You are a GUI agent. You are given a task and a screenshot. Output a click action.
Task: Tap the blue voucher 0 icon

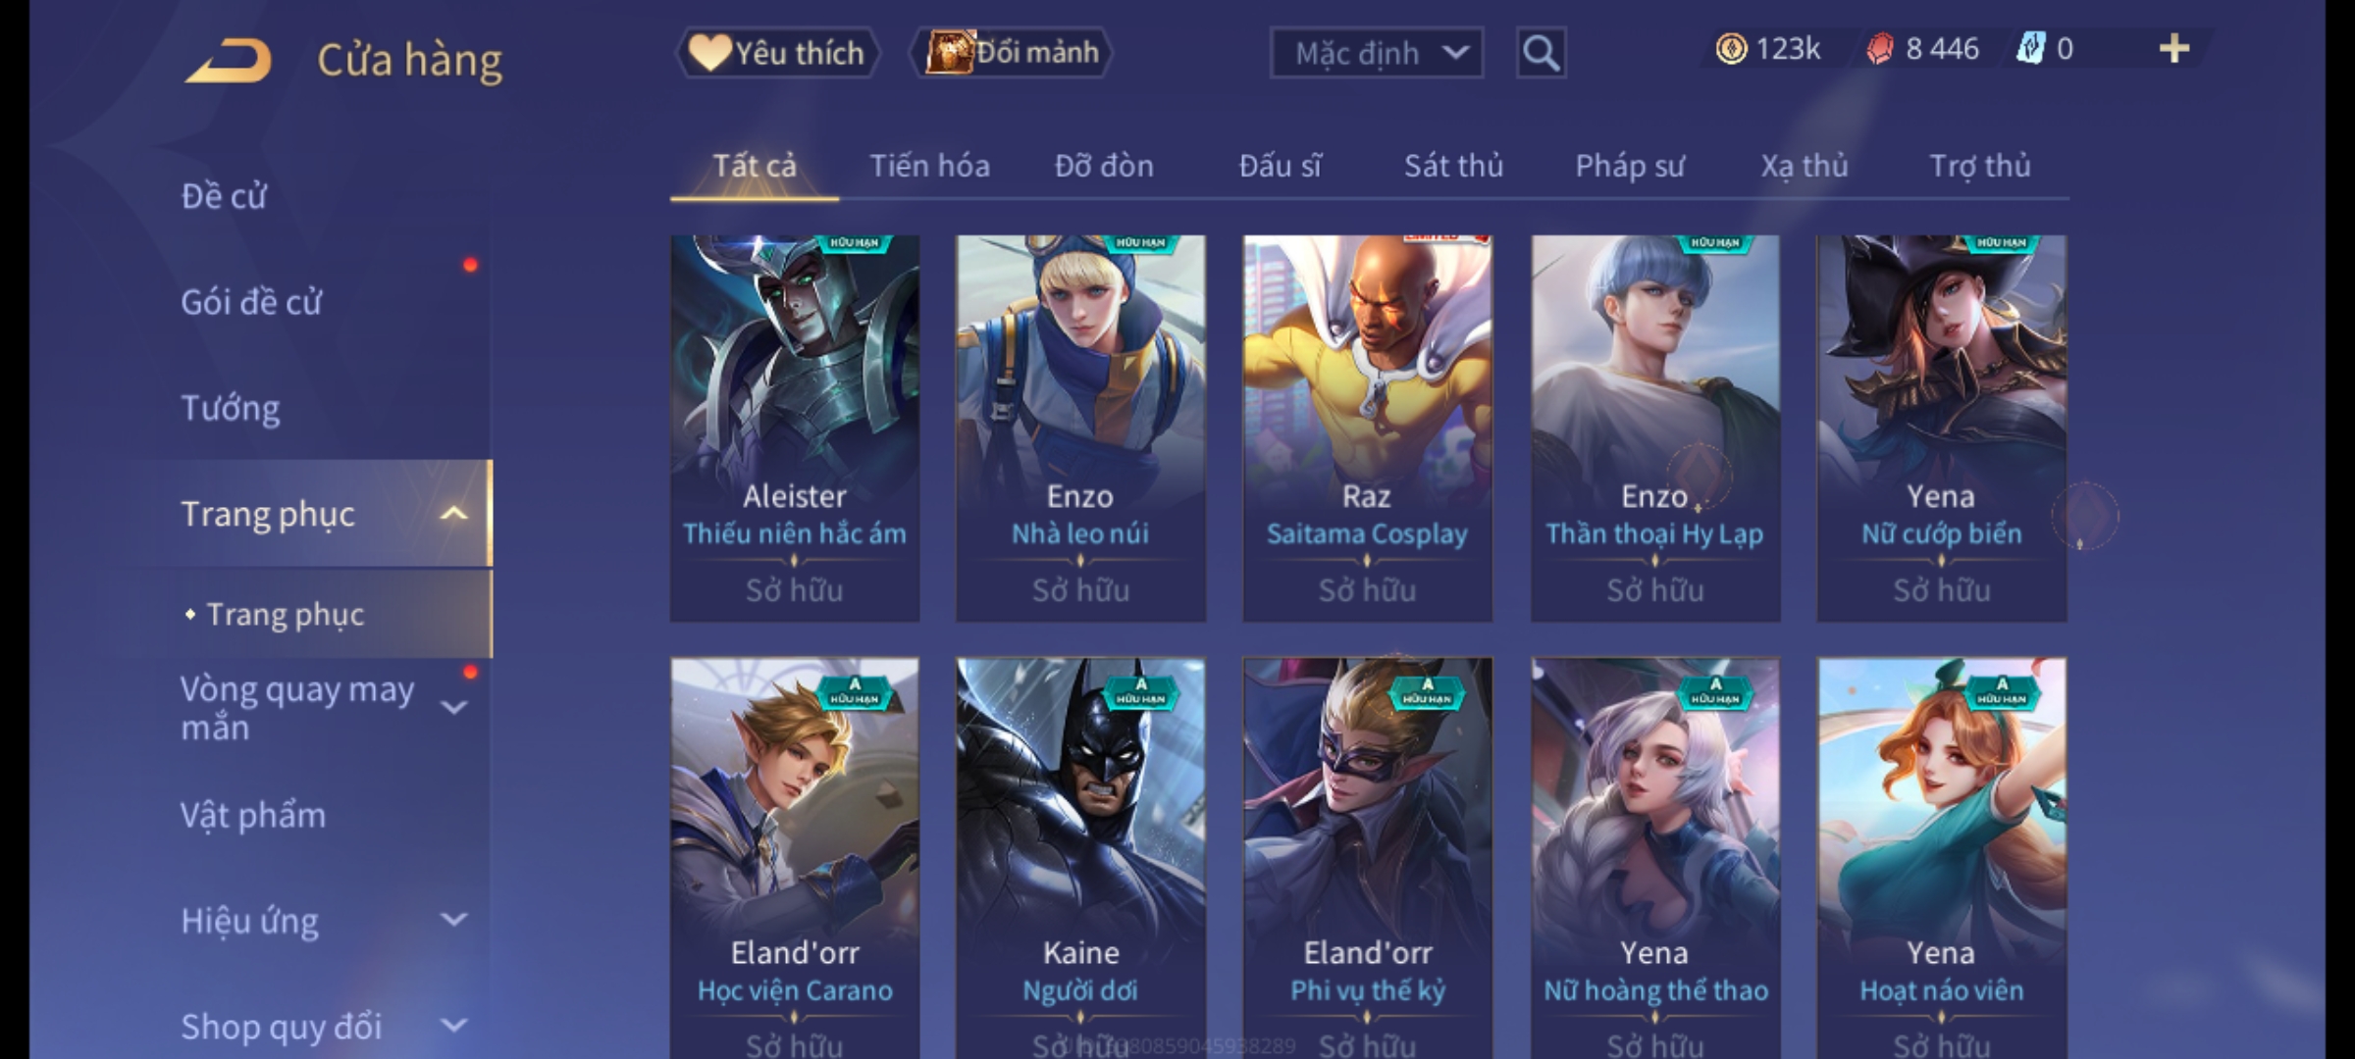(x=2030, y=49)
